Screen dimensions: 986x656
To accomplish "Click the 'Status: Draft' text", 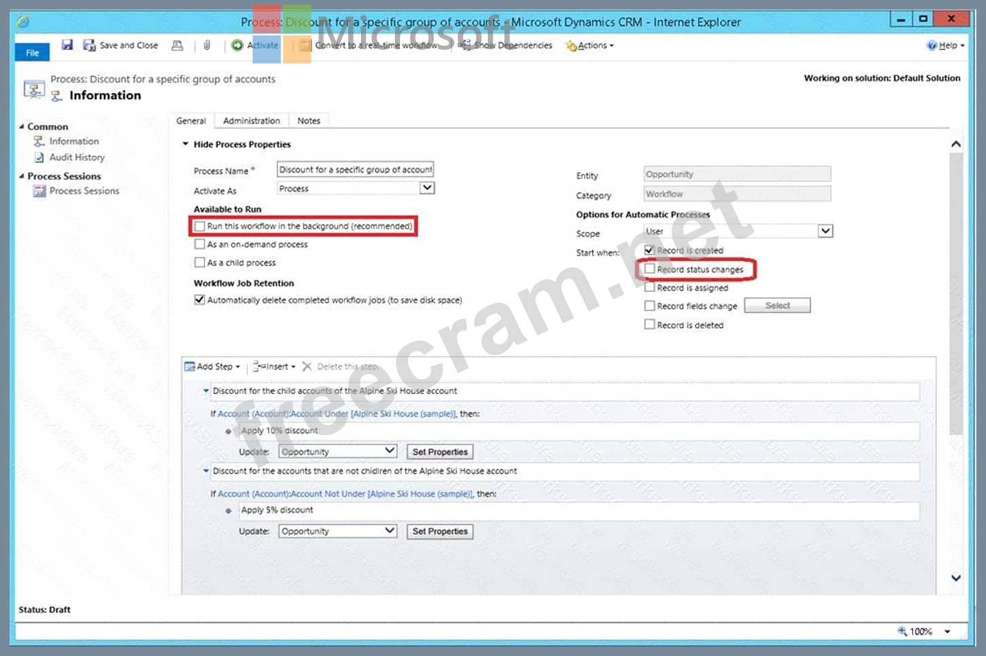I will tap(44, 610).
